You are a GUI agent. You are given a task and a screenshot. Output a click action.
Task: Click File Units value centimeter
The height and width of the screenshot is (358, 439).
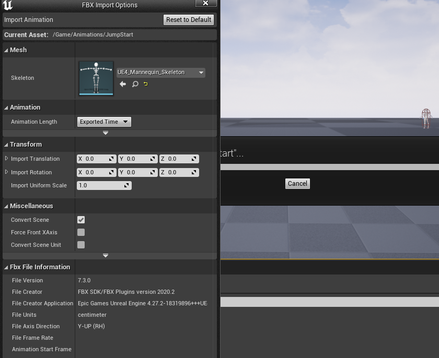(x=92, y=315)
